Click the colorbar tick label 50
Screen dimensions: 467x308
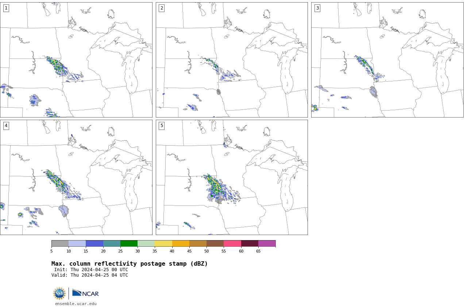(x=207, y=251)
